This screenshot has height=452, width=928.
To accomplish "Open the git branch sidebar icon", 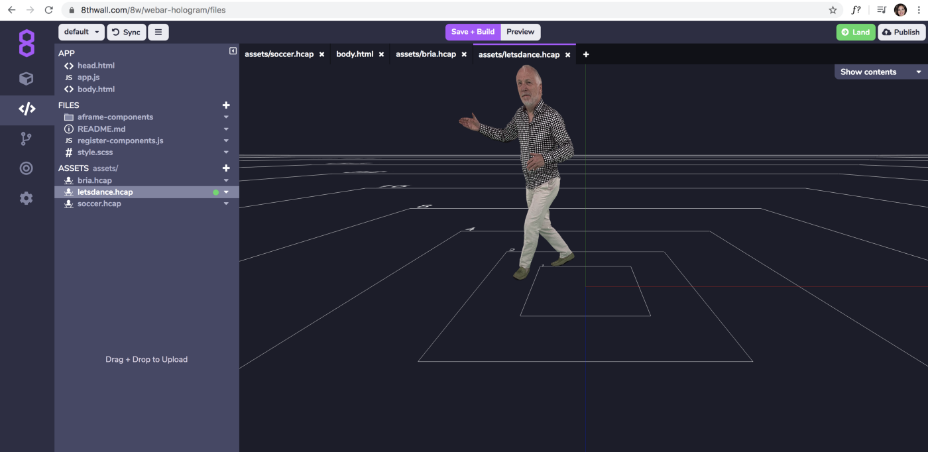I will pos(26,139).
